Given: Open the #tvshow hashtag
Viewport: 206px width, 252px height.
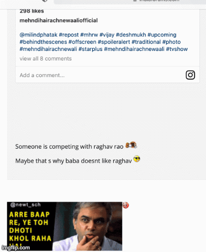Looking at the screenshot, I should pyautogui.click(x=177, y=49).
